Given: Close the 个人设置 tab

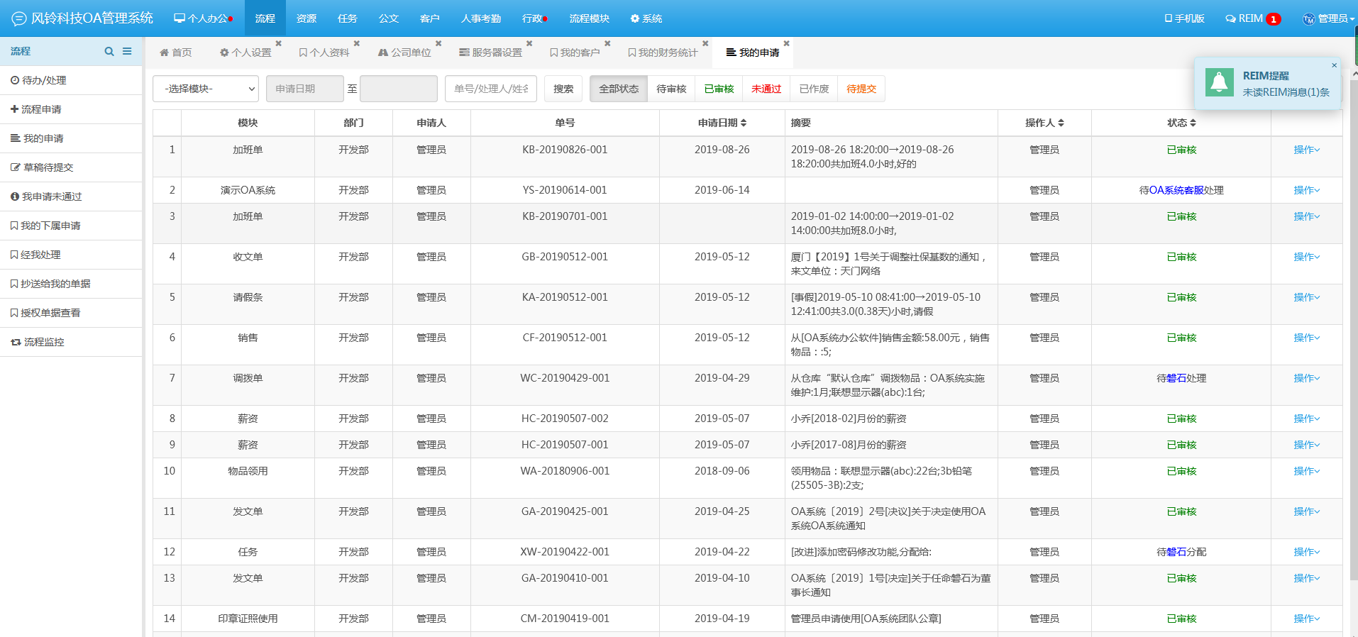Looking at the screenshot, I should pos(279,43).
